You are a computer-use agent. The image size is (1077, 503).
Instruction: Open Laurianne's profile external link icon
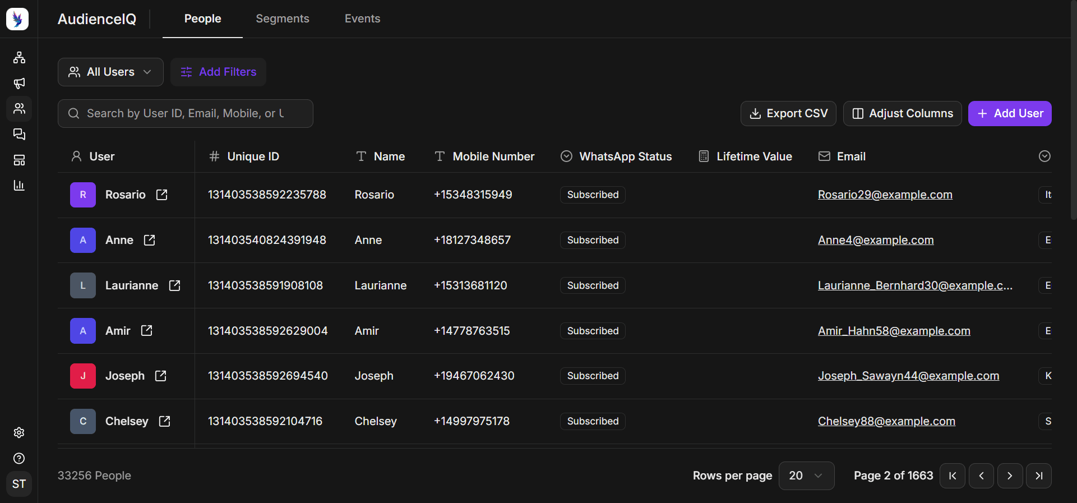pyautogui.click(x=174, y=285)
